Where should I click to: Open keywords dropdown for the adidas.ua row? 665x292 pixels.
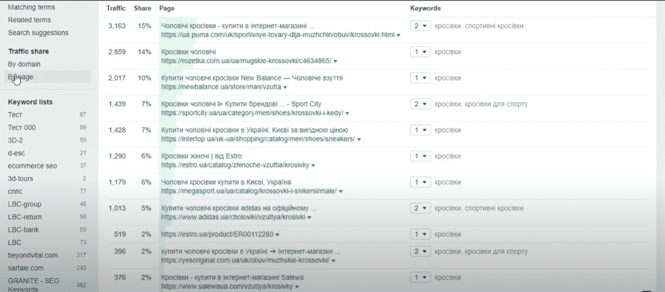coord(420,208)
